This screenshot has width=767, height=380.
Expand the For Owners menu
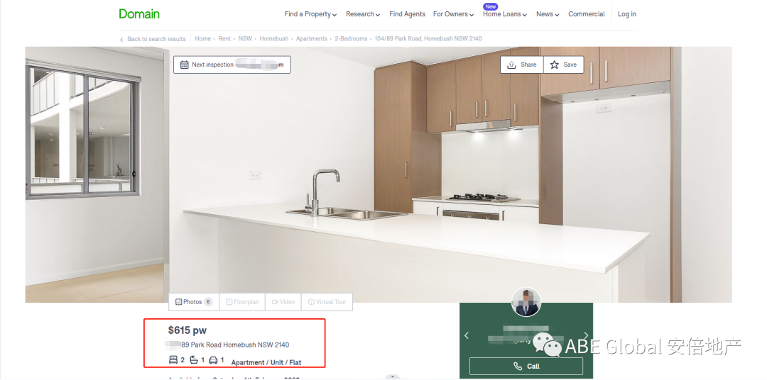click(454, 14)
